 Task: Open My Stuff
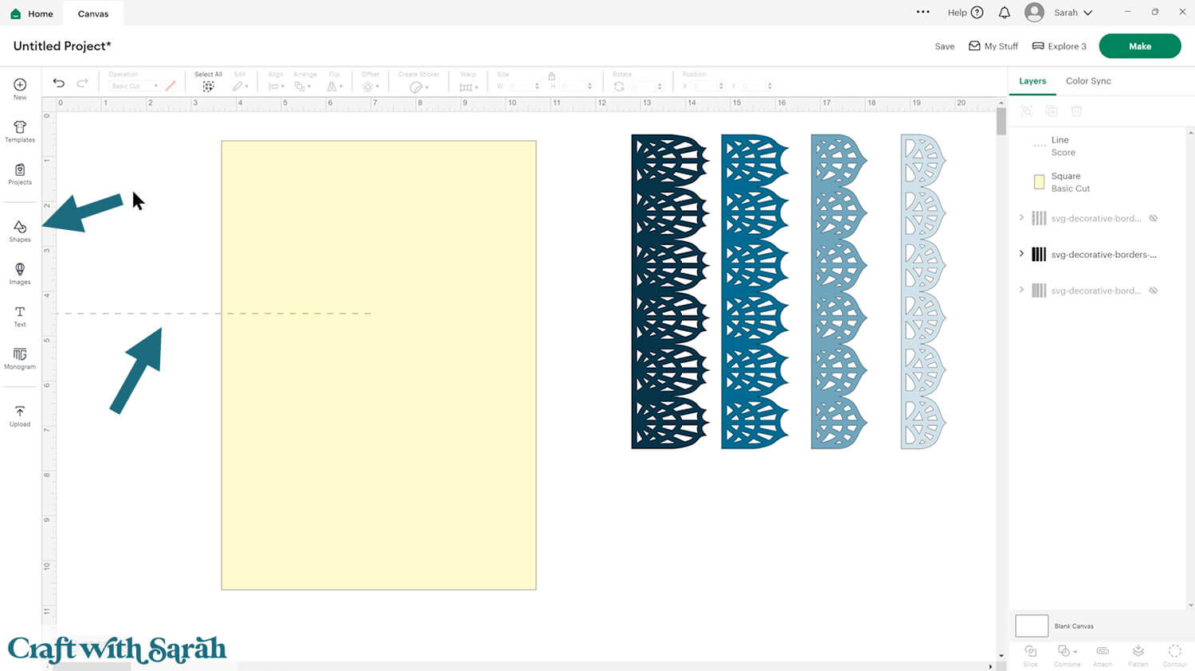click(x=993, y=46)
